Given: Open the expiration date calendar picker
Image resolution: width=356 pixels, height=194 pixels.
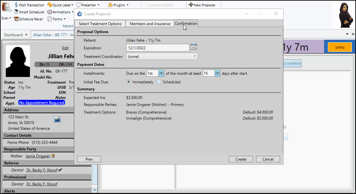Looking at the screenshot, I should (x=194, y=47).
